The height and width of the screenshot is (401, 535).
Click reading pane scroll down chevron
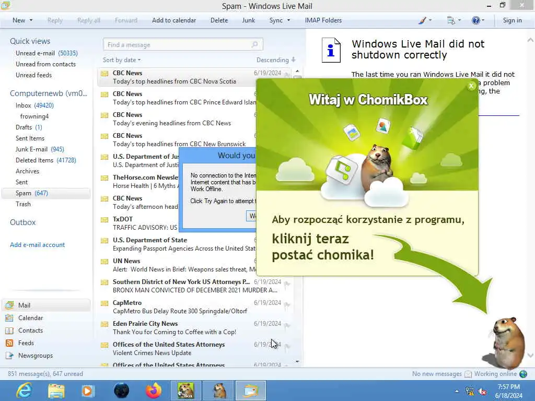(530, 355)
